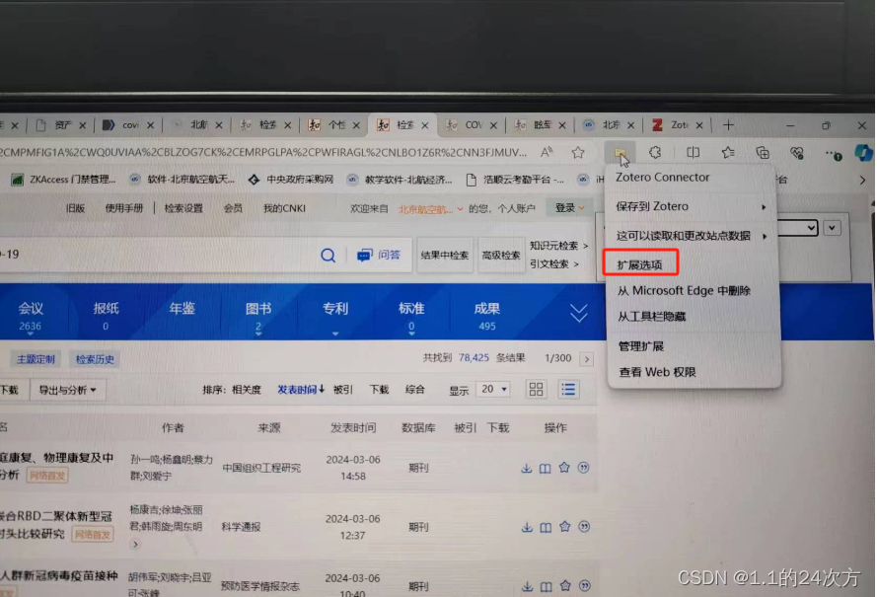Switch to the Zotero browser tab

point(677,125)
